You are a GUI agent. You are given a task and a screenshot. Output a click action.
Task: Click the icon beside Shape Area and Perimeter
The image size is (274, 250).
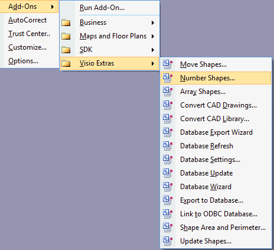click(168, 228)
